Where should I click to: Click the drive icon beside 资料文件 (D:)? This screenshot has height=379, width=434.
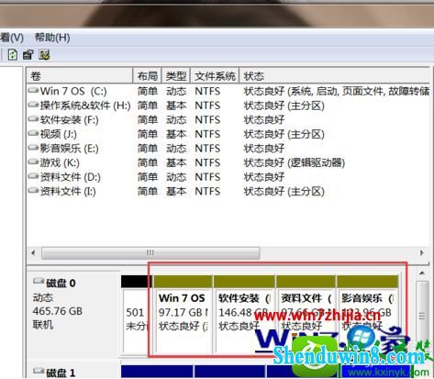click(33, 176)
